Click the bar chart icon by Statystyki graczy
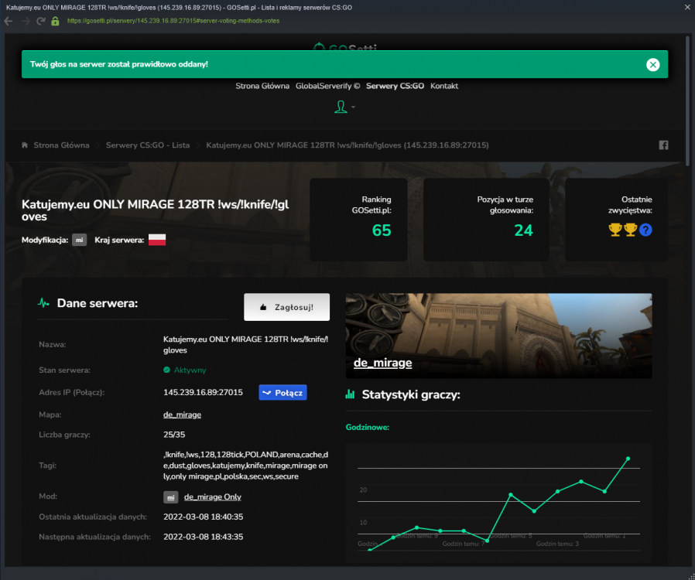The width and height of the screenshot is (695, 580). (x=350, y=394)
